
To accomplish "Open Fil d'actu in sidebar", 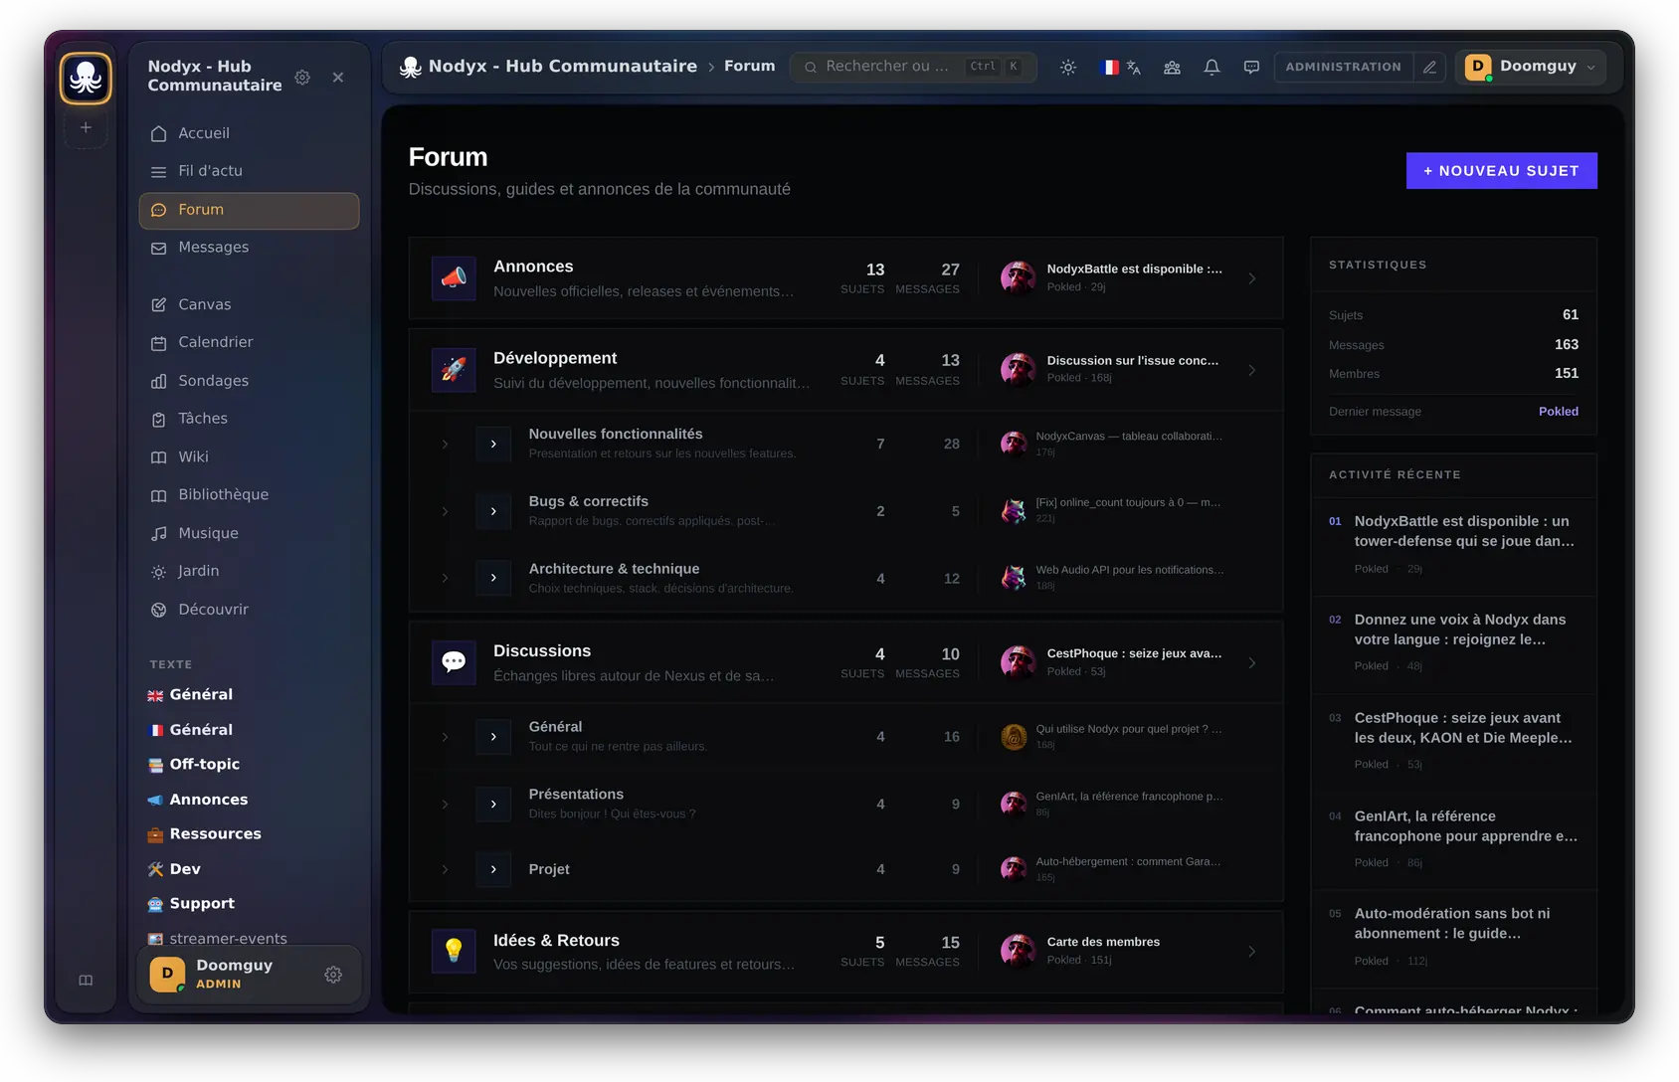I will tap(249, 171).
